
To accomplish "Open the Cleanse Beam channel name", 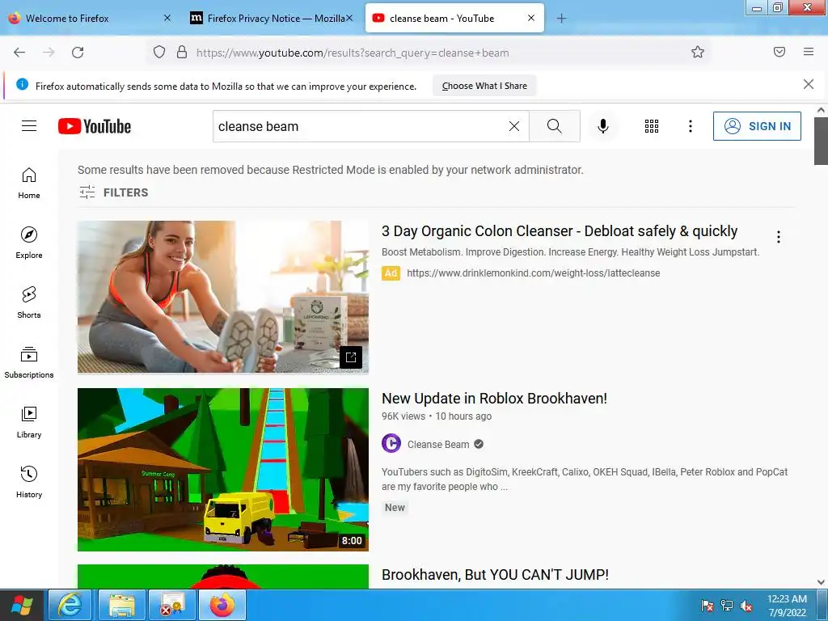I will tap(438, 444).
